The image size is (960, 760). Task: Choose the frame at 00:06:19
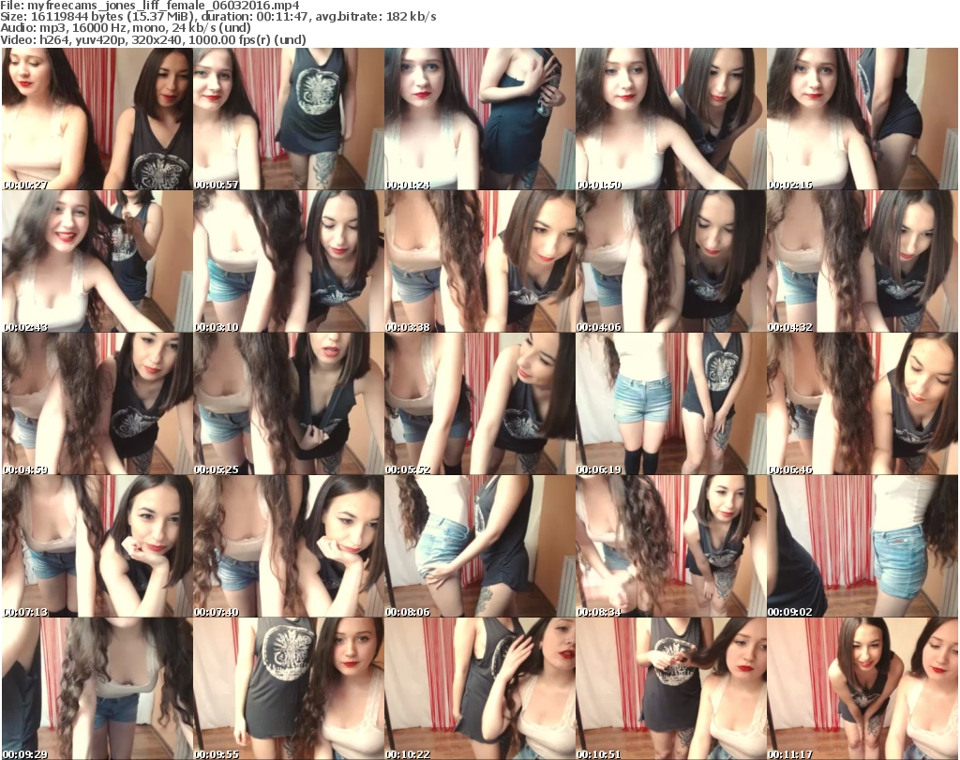point(670,404)
